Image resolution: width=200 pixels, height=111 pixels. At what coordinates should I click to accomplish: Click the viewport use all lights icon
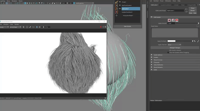tap(34, 3)
